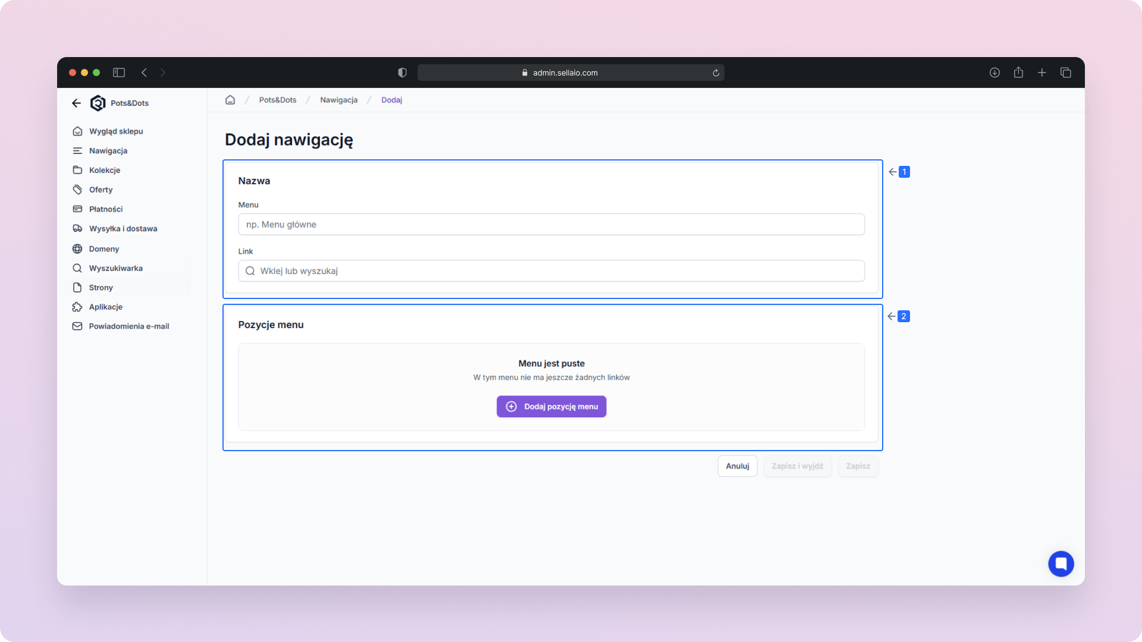Select Wysyłka i dostawa in the sidebar
Image resolution: width=1142 pixels, height=642 pixels.
[123, 229]
